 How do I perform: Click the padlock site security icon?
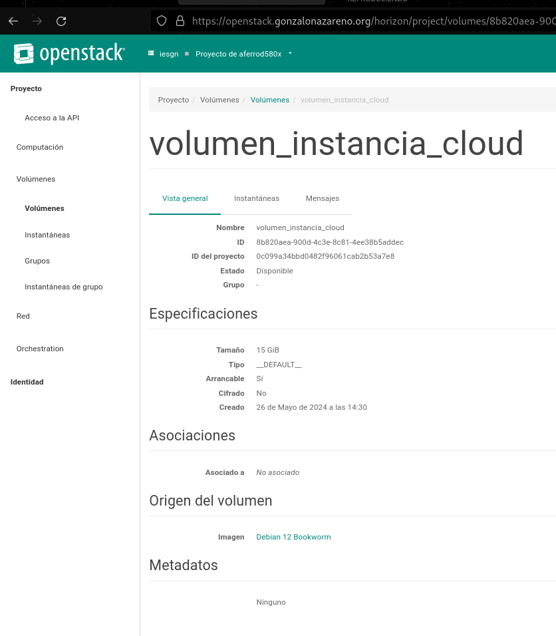click(180, 21)
